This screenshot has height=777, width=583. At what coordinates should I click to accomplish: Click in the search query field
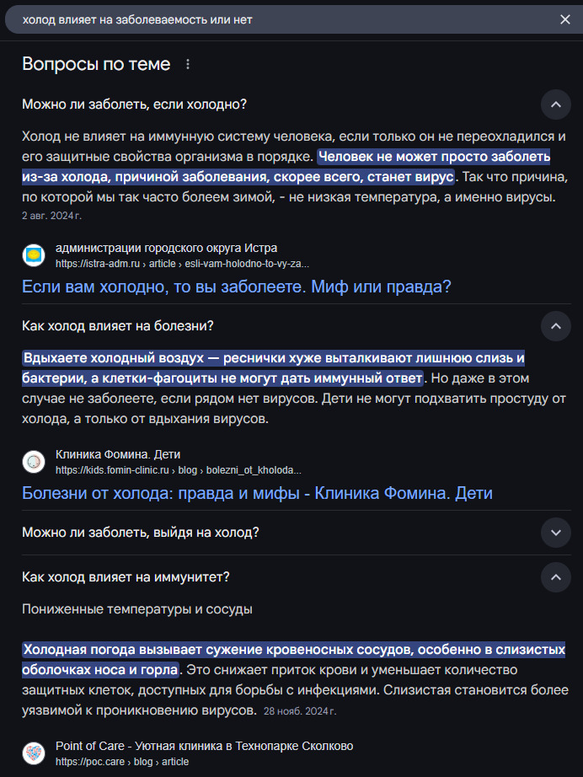278,19
